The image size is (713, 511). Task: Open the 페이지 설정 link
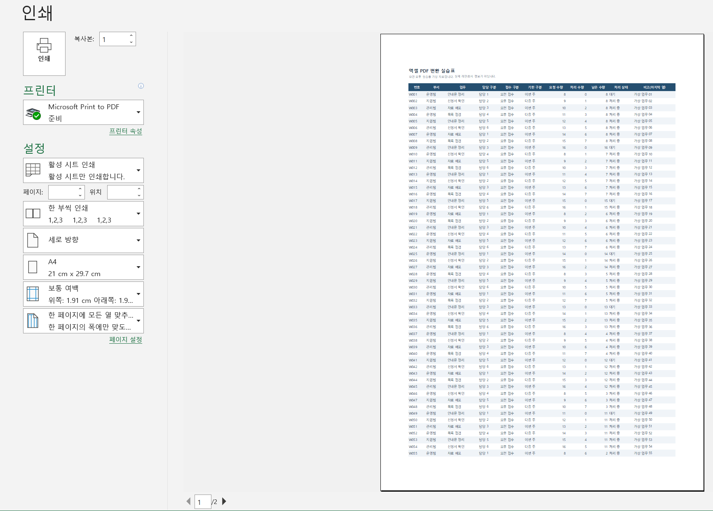pos(125,340)
